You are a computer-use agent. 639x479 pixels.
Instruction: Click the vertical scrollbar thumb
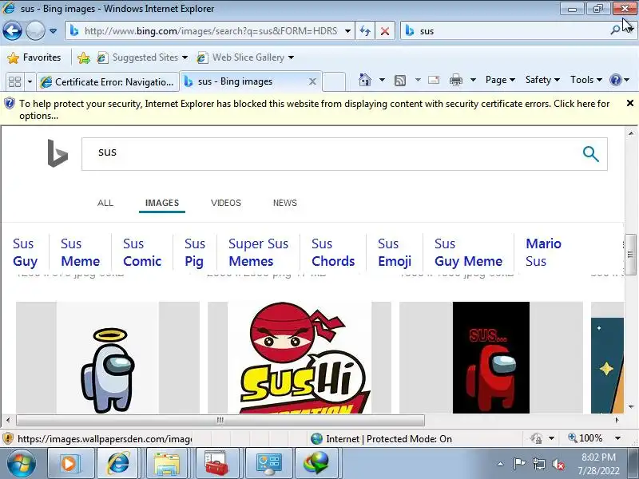click(630, 255)
